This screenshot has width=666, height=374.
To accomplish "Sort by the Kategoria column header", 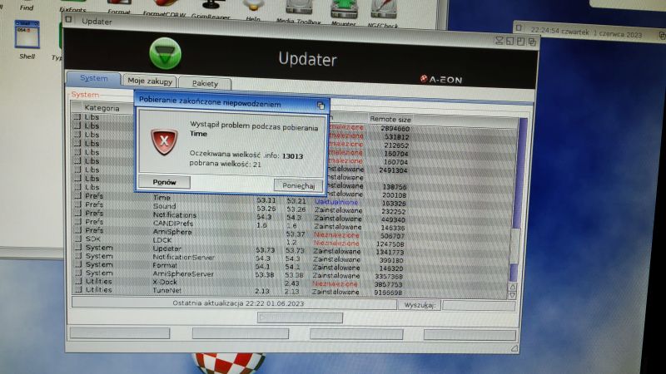I will 102,108.
